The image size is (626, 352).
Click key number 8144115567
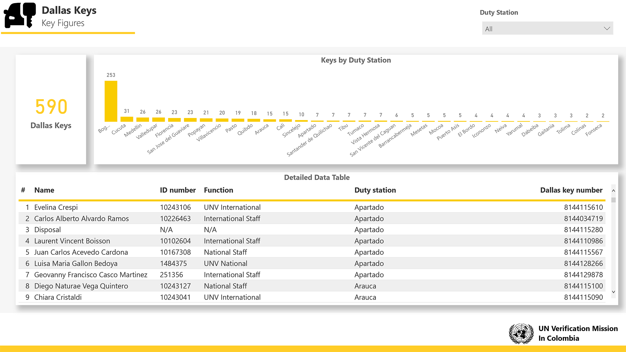pyautogui.click(x=583, y=253)
